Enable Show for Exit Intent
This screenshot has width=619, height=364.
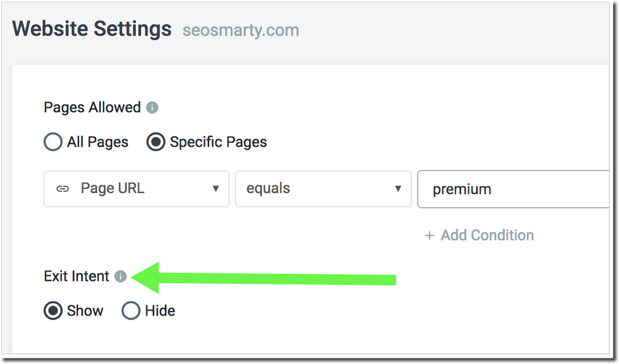53,310
